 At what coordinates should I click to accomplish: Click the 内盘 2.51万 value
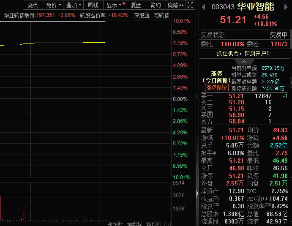tap(278, 184)
